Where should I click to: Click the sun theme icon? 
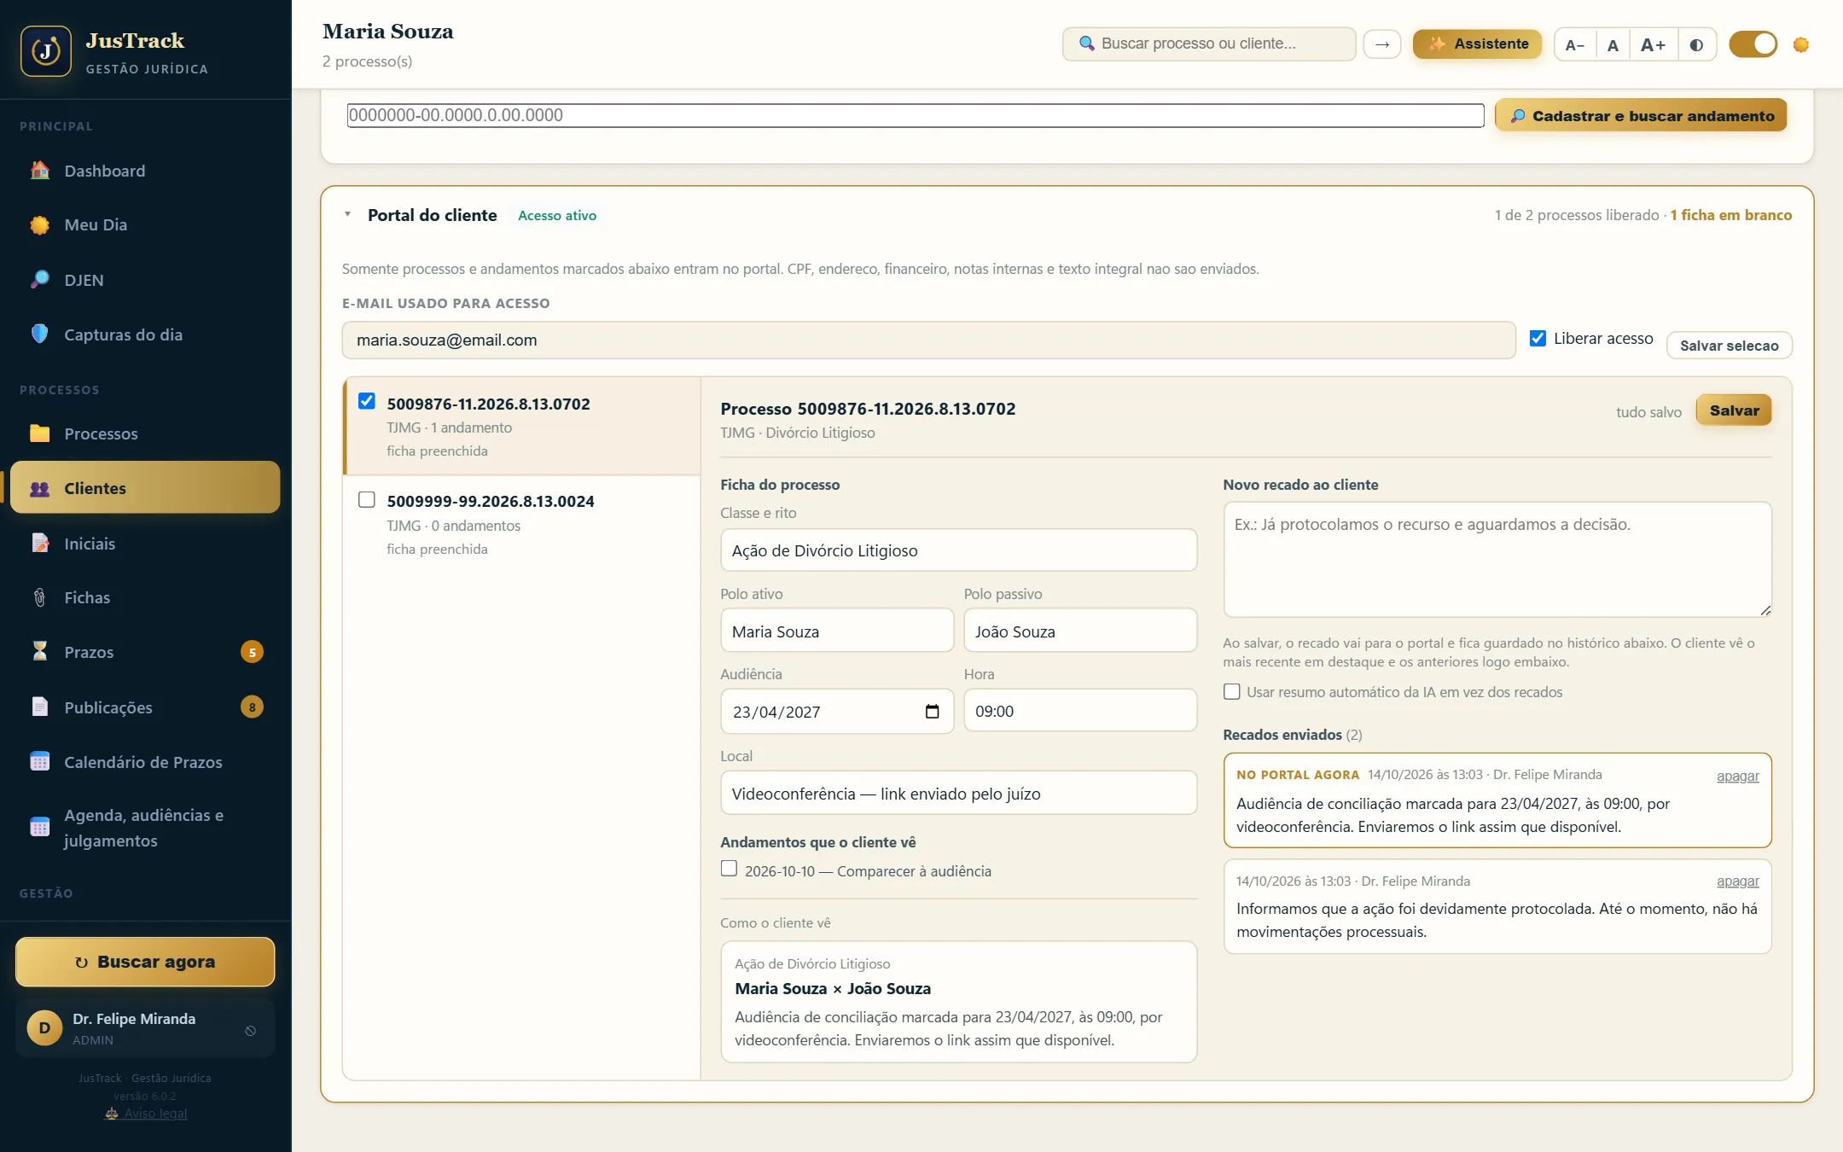(1801, 44)
